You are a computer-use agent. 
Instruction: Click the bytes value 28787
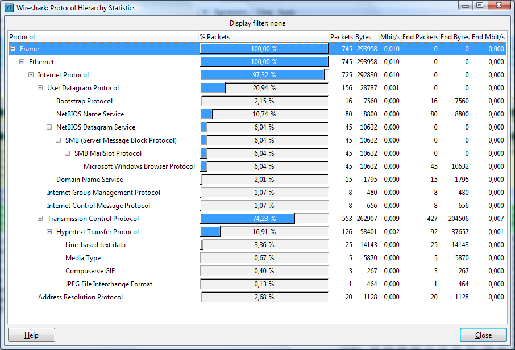point(368,88)
